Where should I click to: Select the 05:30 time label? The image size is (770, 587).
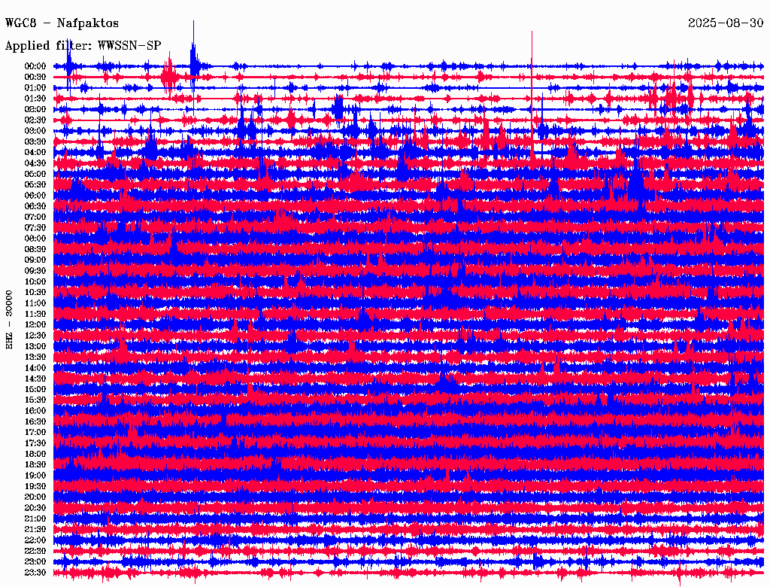tap(35, 184)
